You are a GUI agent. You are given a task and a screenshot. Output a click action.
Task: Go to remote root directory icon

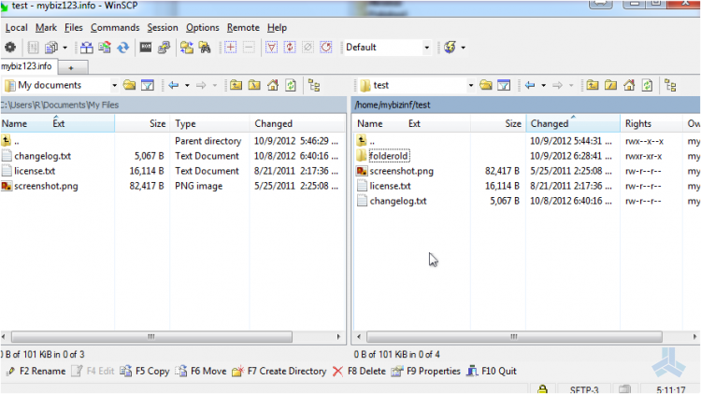[610, 85]
